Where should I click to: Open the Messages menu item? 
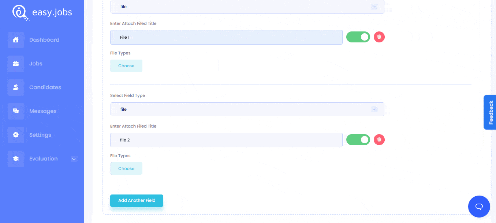pos(43,111)
